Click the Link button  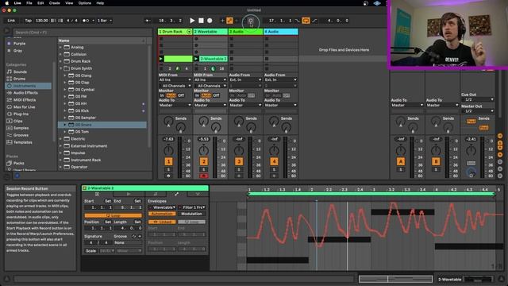pos(11,21)
